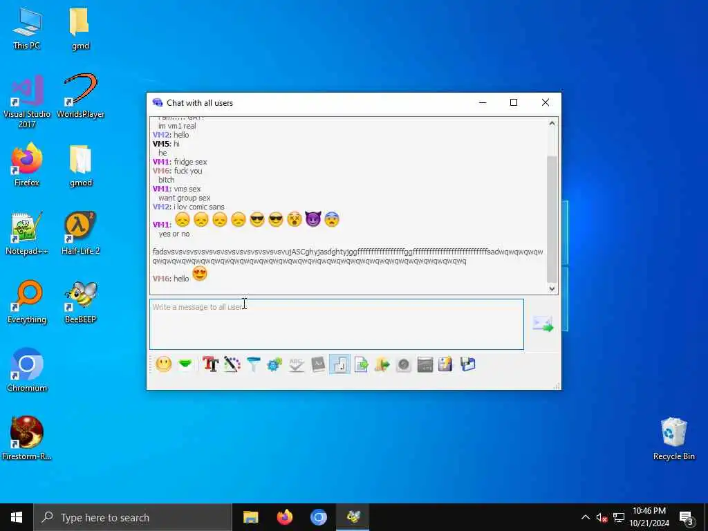Open the chat font selector icon
This screenshot has width=708, height=531.
210,364
